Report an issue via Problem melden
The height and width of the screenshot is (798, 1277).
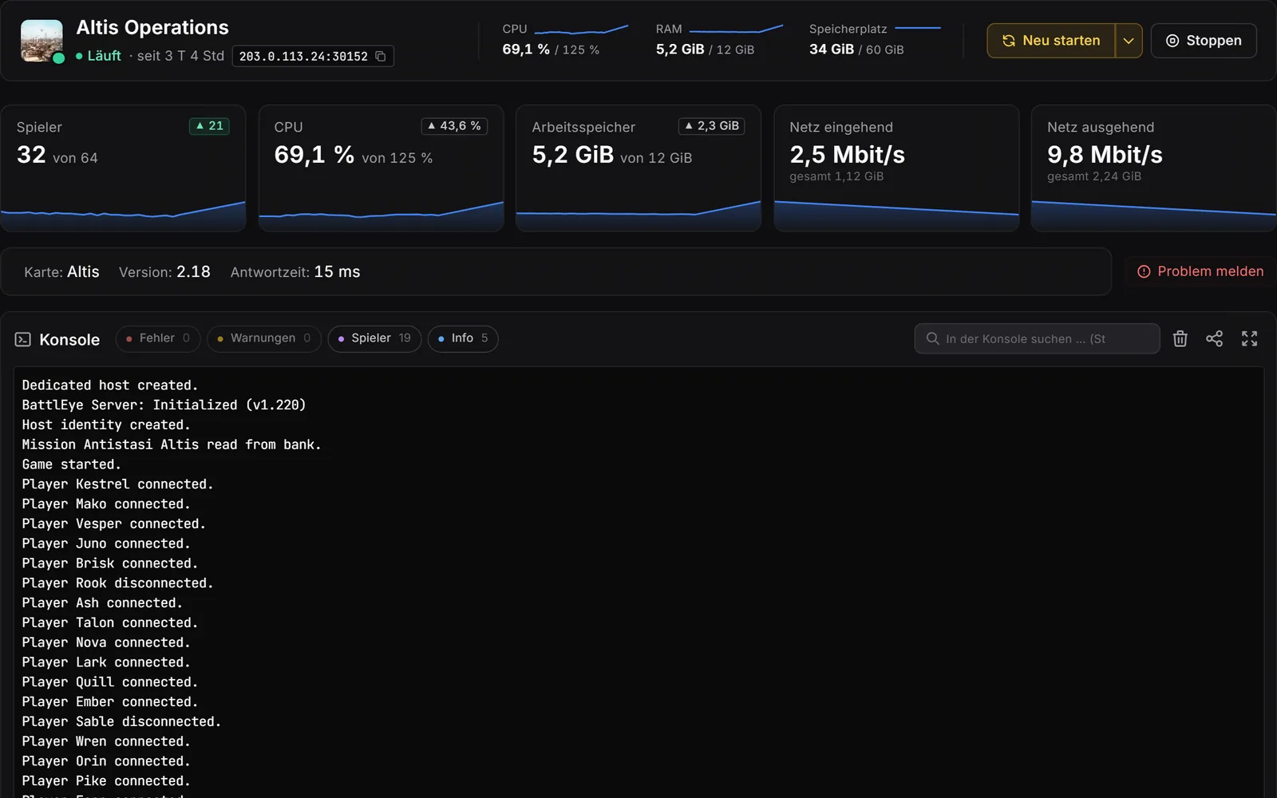coord(1200,271)
